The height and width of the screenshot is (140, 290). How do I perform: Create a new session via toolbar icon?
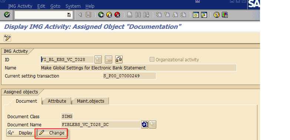tap(196, 15)
